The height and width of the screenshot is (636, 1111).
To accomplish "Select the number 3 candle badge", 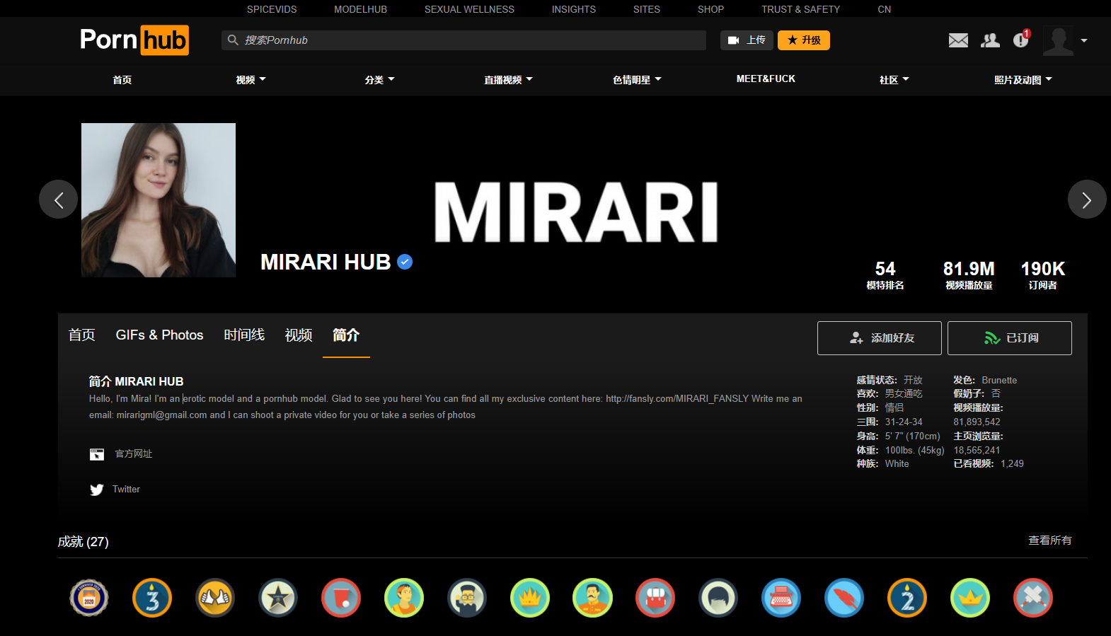I will tap(152, 598).
